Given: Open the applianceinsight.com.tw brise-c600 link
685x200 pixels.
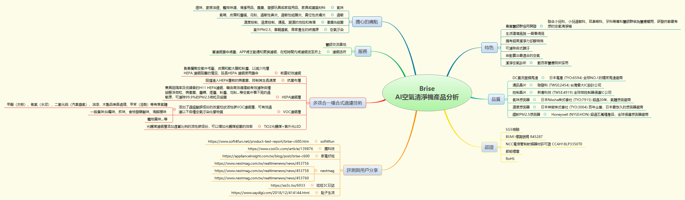Looking at the screenshot, I should (266, 156).
